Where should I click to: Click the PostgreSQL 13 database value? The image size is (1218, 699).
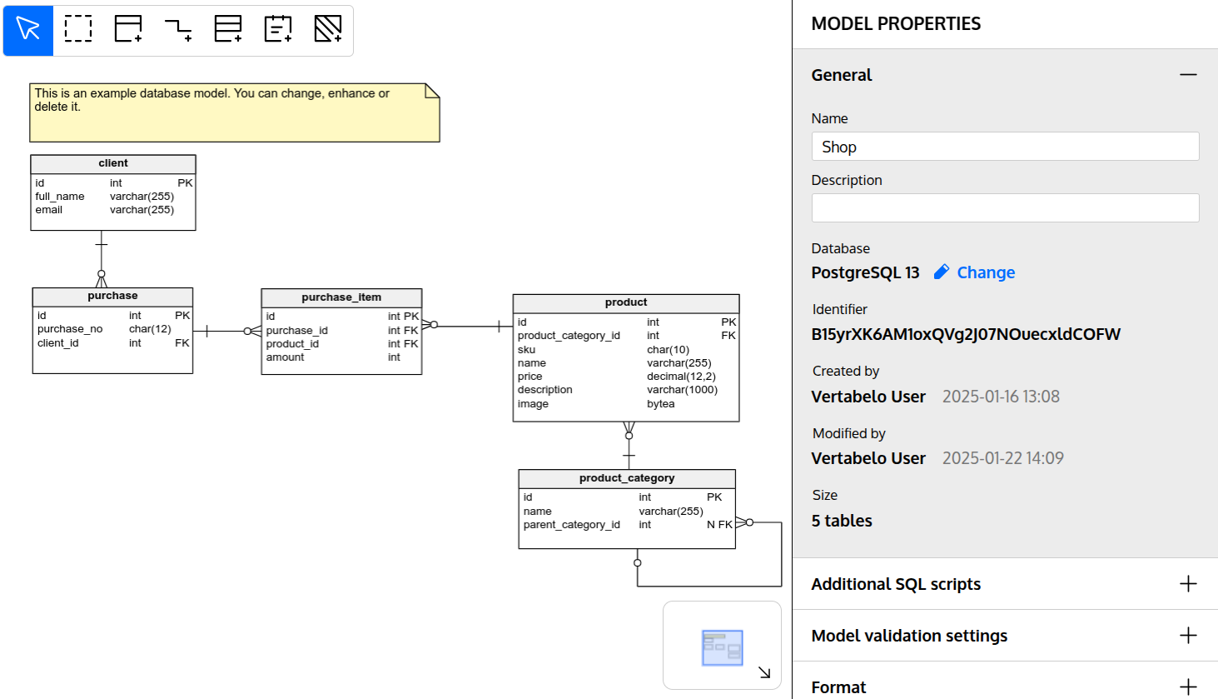click(865, 272)
